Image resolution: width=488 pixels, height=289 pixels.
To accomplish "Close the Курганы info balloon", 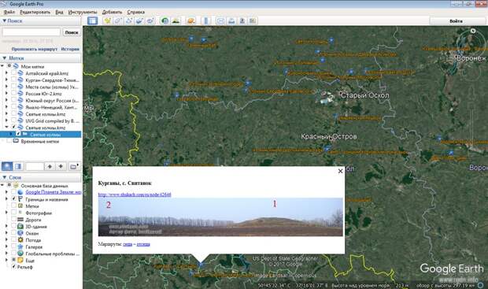I will 340,171.
